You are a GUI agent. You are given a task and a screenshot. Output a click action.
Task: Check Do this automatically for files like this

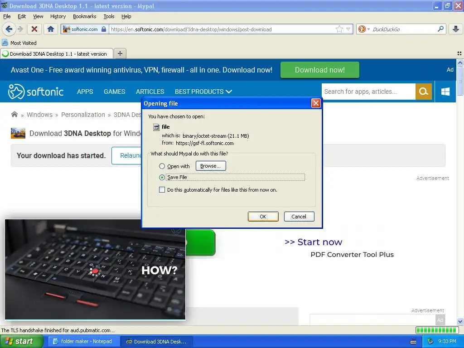[162, 190]
